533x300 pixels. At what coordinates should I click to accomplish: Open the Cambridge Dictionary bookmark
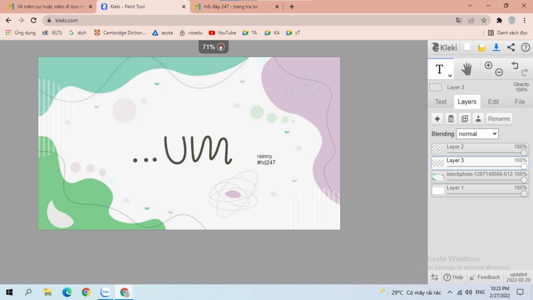click(119, 33)
